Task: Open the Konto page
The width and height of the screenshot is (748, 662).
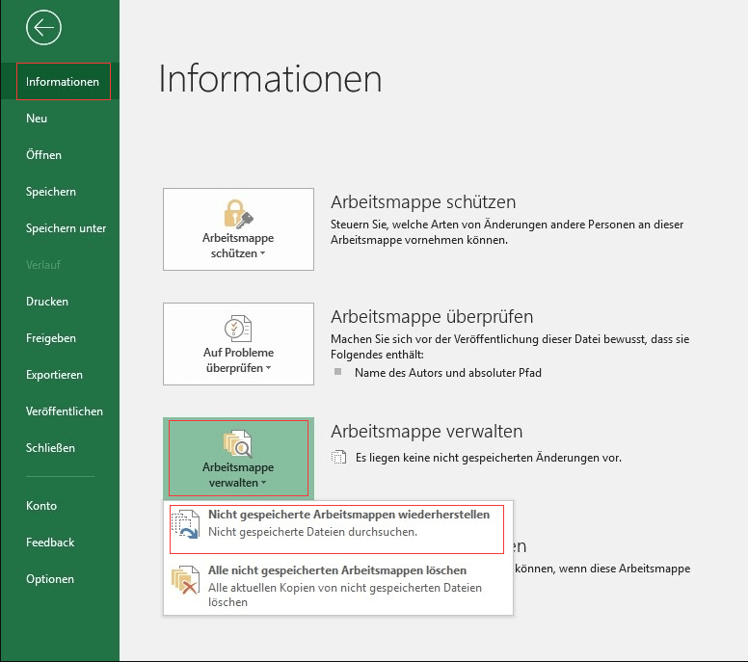Action: tap(41, 506)
